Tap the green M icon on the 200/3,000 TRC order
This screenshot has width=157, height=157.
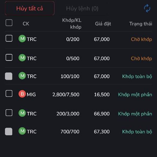pos(22,113)
